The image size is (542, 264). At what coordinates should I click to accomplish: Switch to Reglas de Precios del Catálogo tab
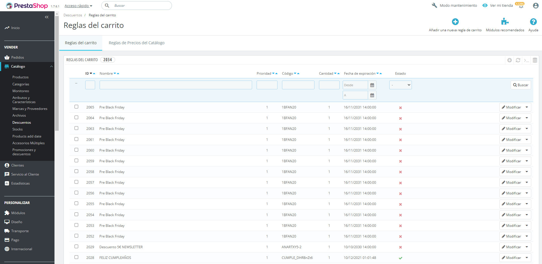click(x=137, y=43)
